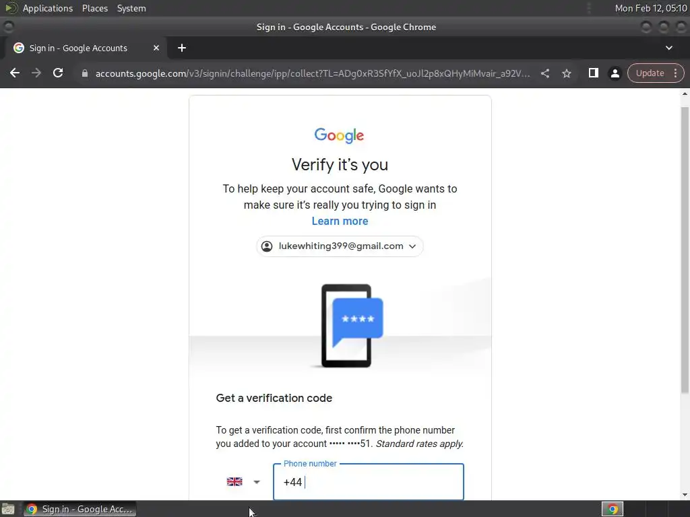Share this page via the share icon

(x=544, y=73)
